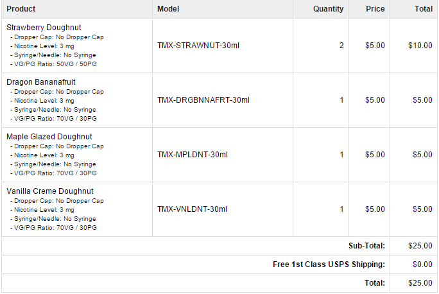439x294 pixels.
Task: Click the Product column header
Action: point(21,9)
